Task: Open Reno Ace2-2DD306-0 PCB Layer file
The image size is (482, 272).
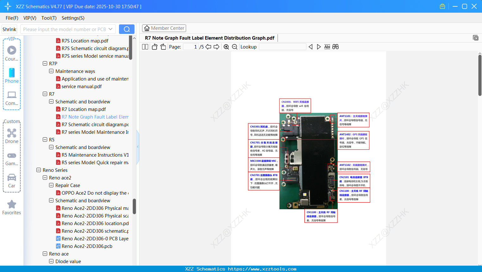Action: point(92,238)
